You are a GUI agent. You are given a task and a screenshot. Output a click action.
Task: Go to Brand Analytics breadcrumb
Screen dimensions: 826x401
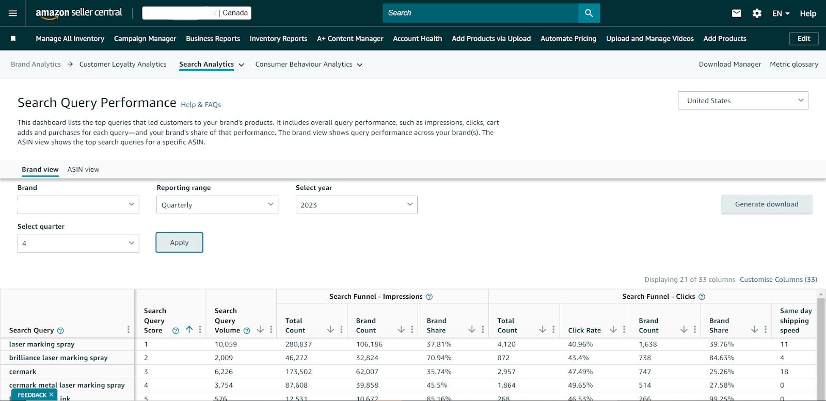pos(36,65)
